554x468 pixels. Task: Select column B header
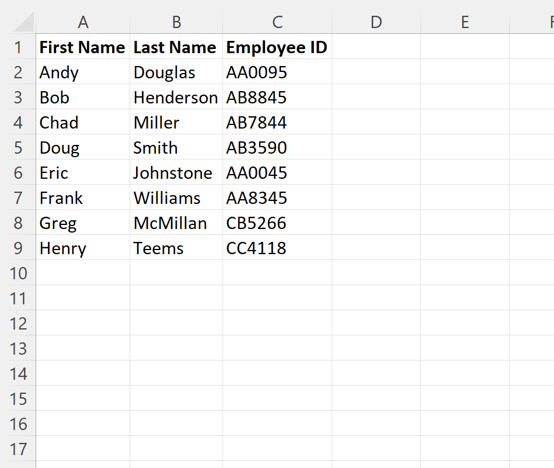click(x=176, y=22)
